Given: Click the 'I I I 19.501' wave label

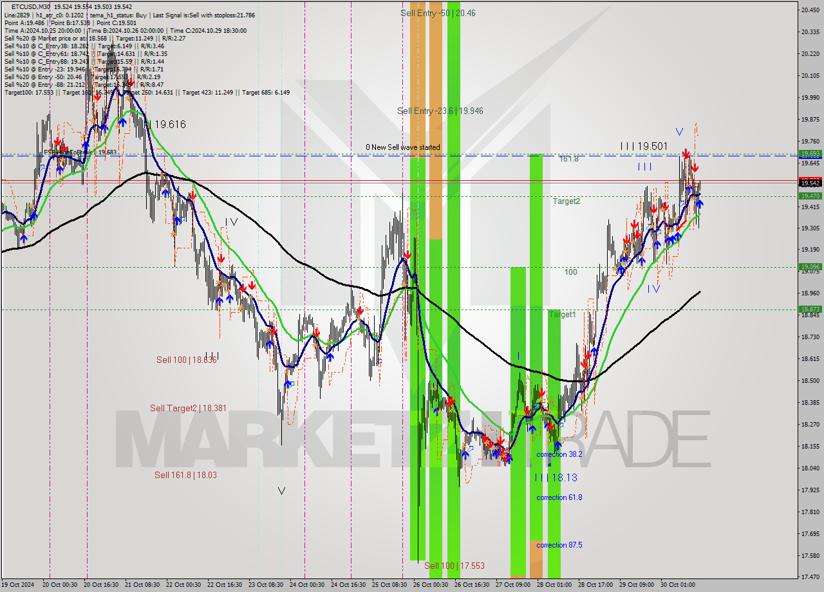Looking at the screenshot, I should point(644,146).
